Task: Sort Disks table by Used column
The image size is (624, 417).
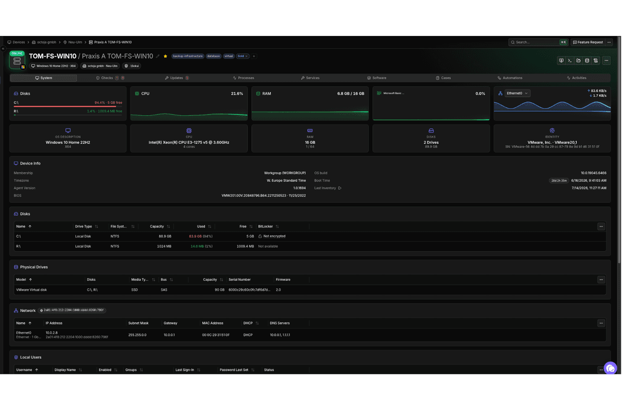Action: click(204, 226)
